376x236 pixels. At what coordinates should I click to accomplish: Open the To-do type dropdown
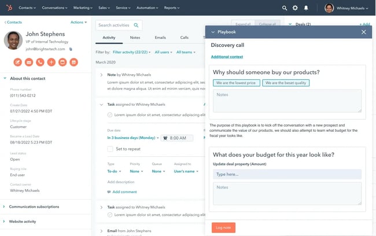coord(114,171)
